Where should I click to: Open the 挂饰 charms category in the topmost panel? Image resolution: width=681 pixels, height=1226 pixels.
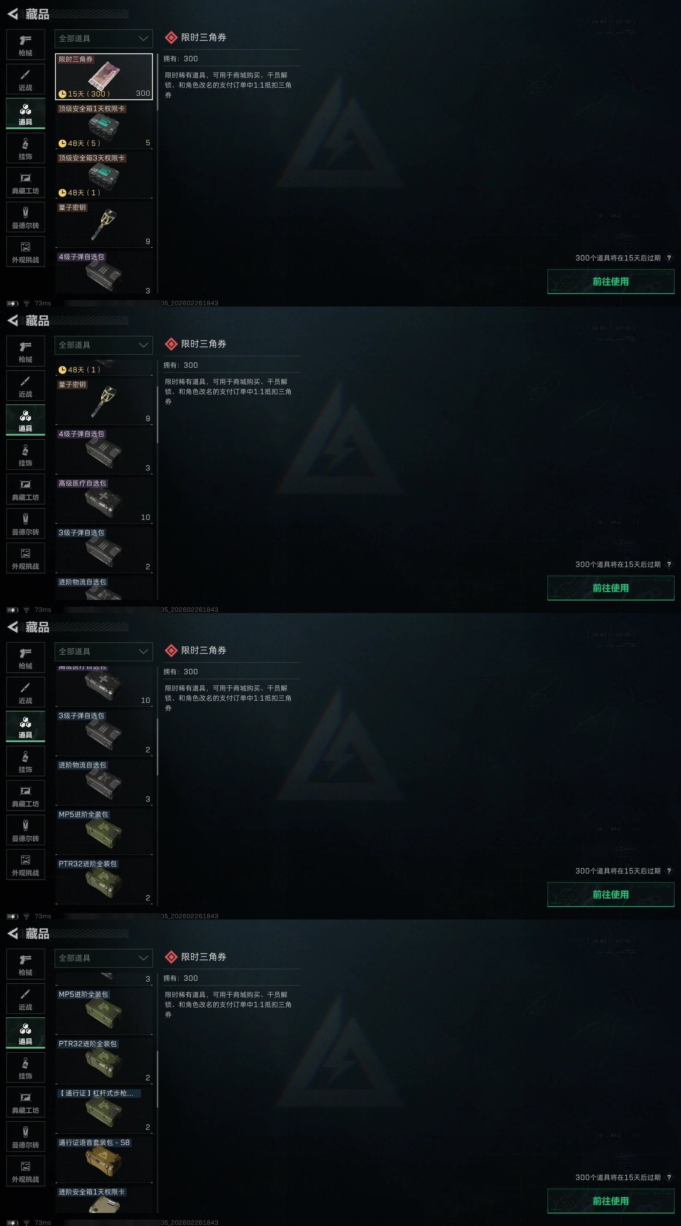click(25, 149)
